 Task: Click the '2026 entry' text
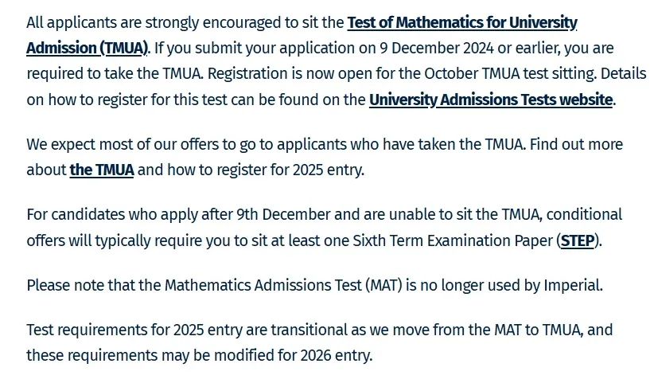335,355
